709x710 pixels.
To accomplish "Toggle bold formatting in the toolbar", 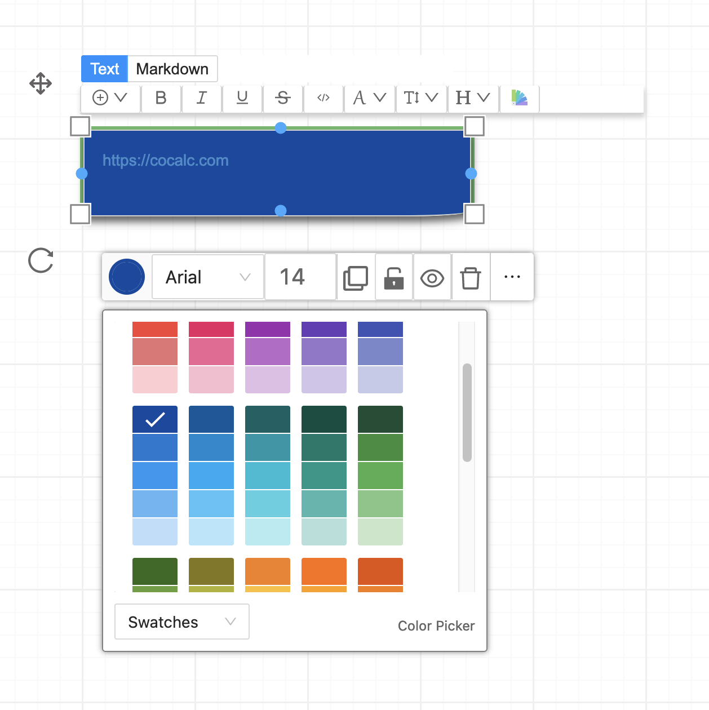I will 161,99.
